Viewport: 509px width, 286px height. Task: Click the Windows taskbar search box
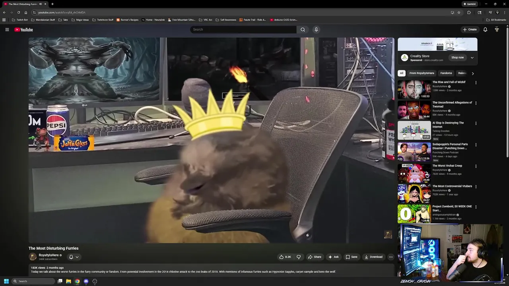coord(33,281)
